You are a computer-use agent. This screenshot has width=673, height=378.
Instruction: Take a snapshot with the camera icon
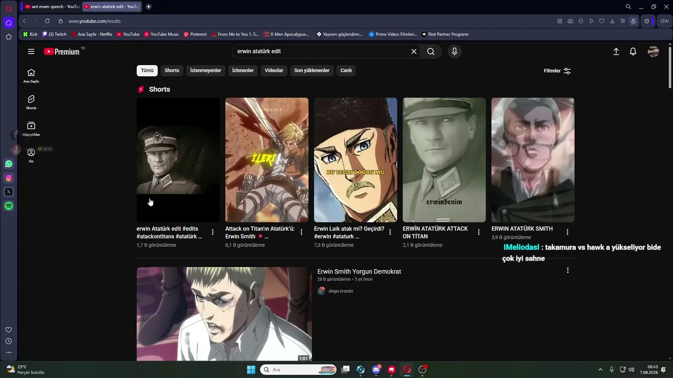(x=570, y=21)
